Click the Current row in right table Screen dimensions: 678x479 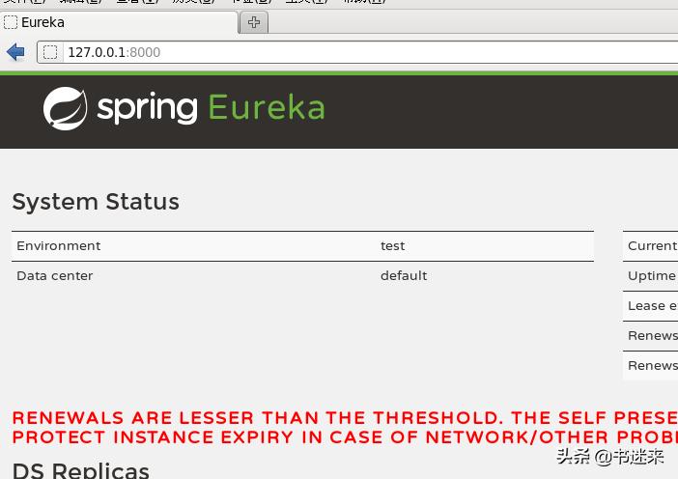650,246
